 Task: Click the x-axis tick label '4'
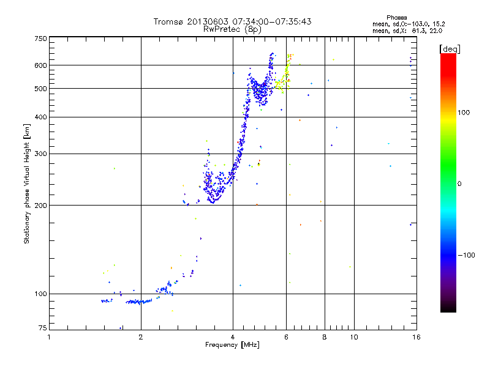tap(233, 337)
